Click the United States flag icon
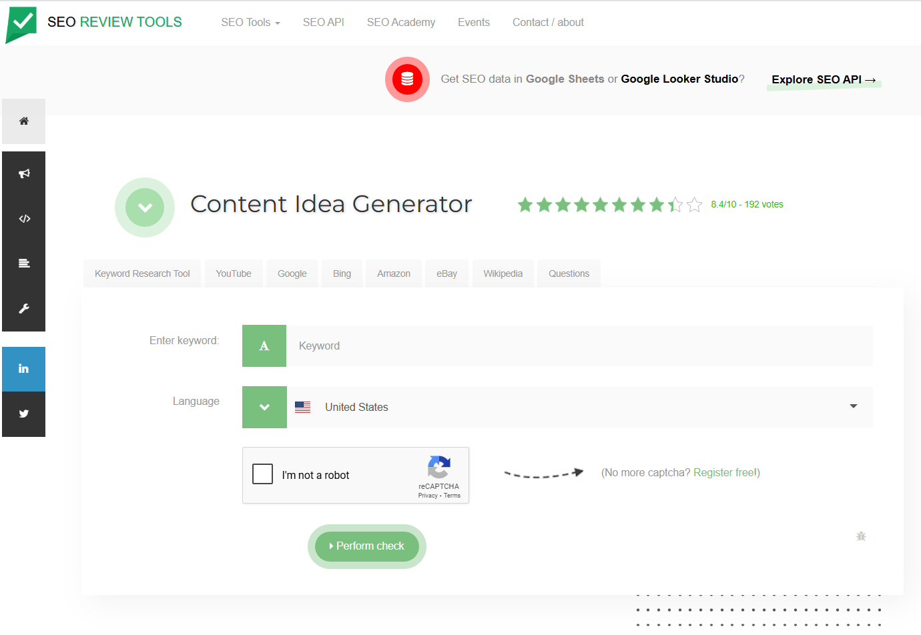921x635 pixels. tap(302, 407)
